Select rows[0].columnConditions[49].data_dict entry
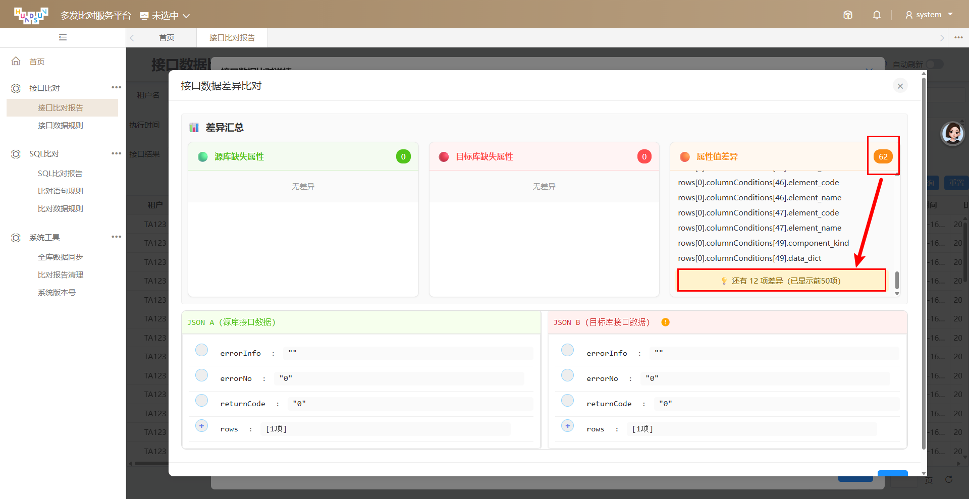Screen dimensions: 969x499 [749, 258]
